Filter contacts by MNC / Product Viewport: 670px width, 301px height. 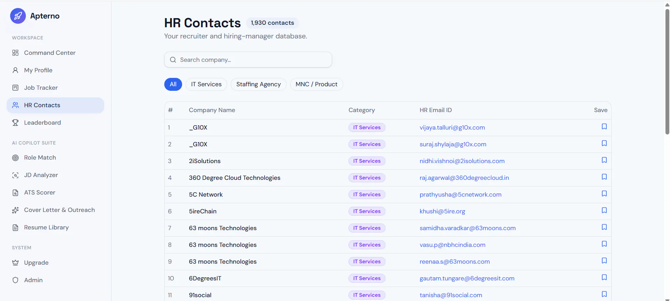(316, 84)
